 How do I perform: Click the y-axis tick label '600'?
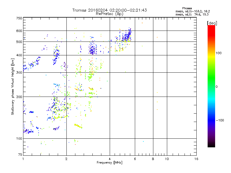[19, 31]
